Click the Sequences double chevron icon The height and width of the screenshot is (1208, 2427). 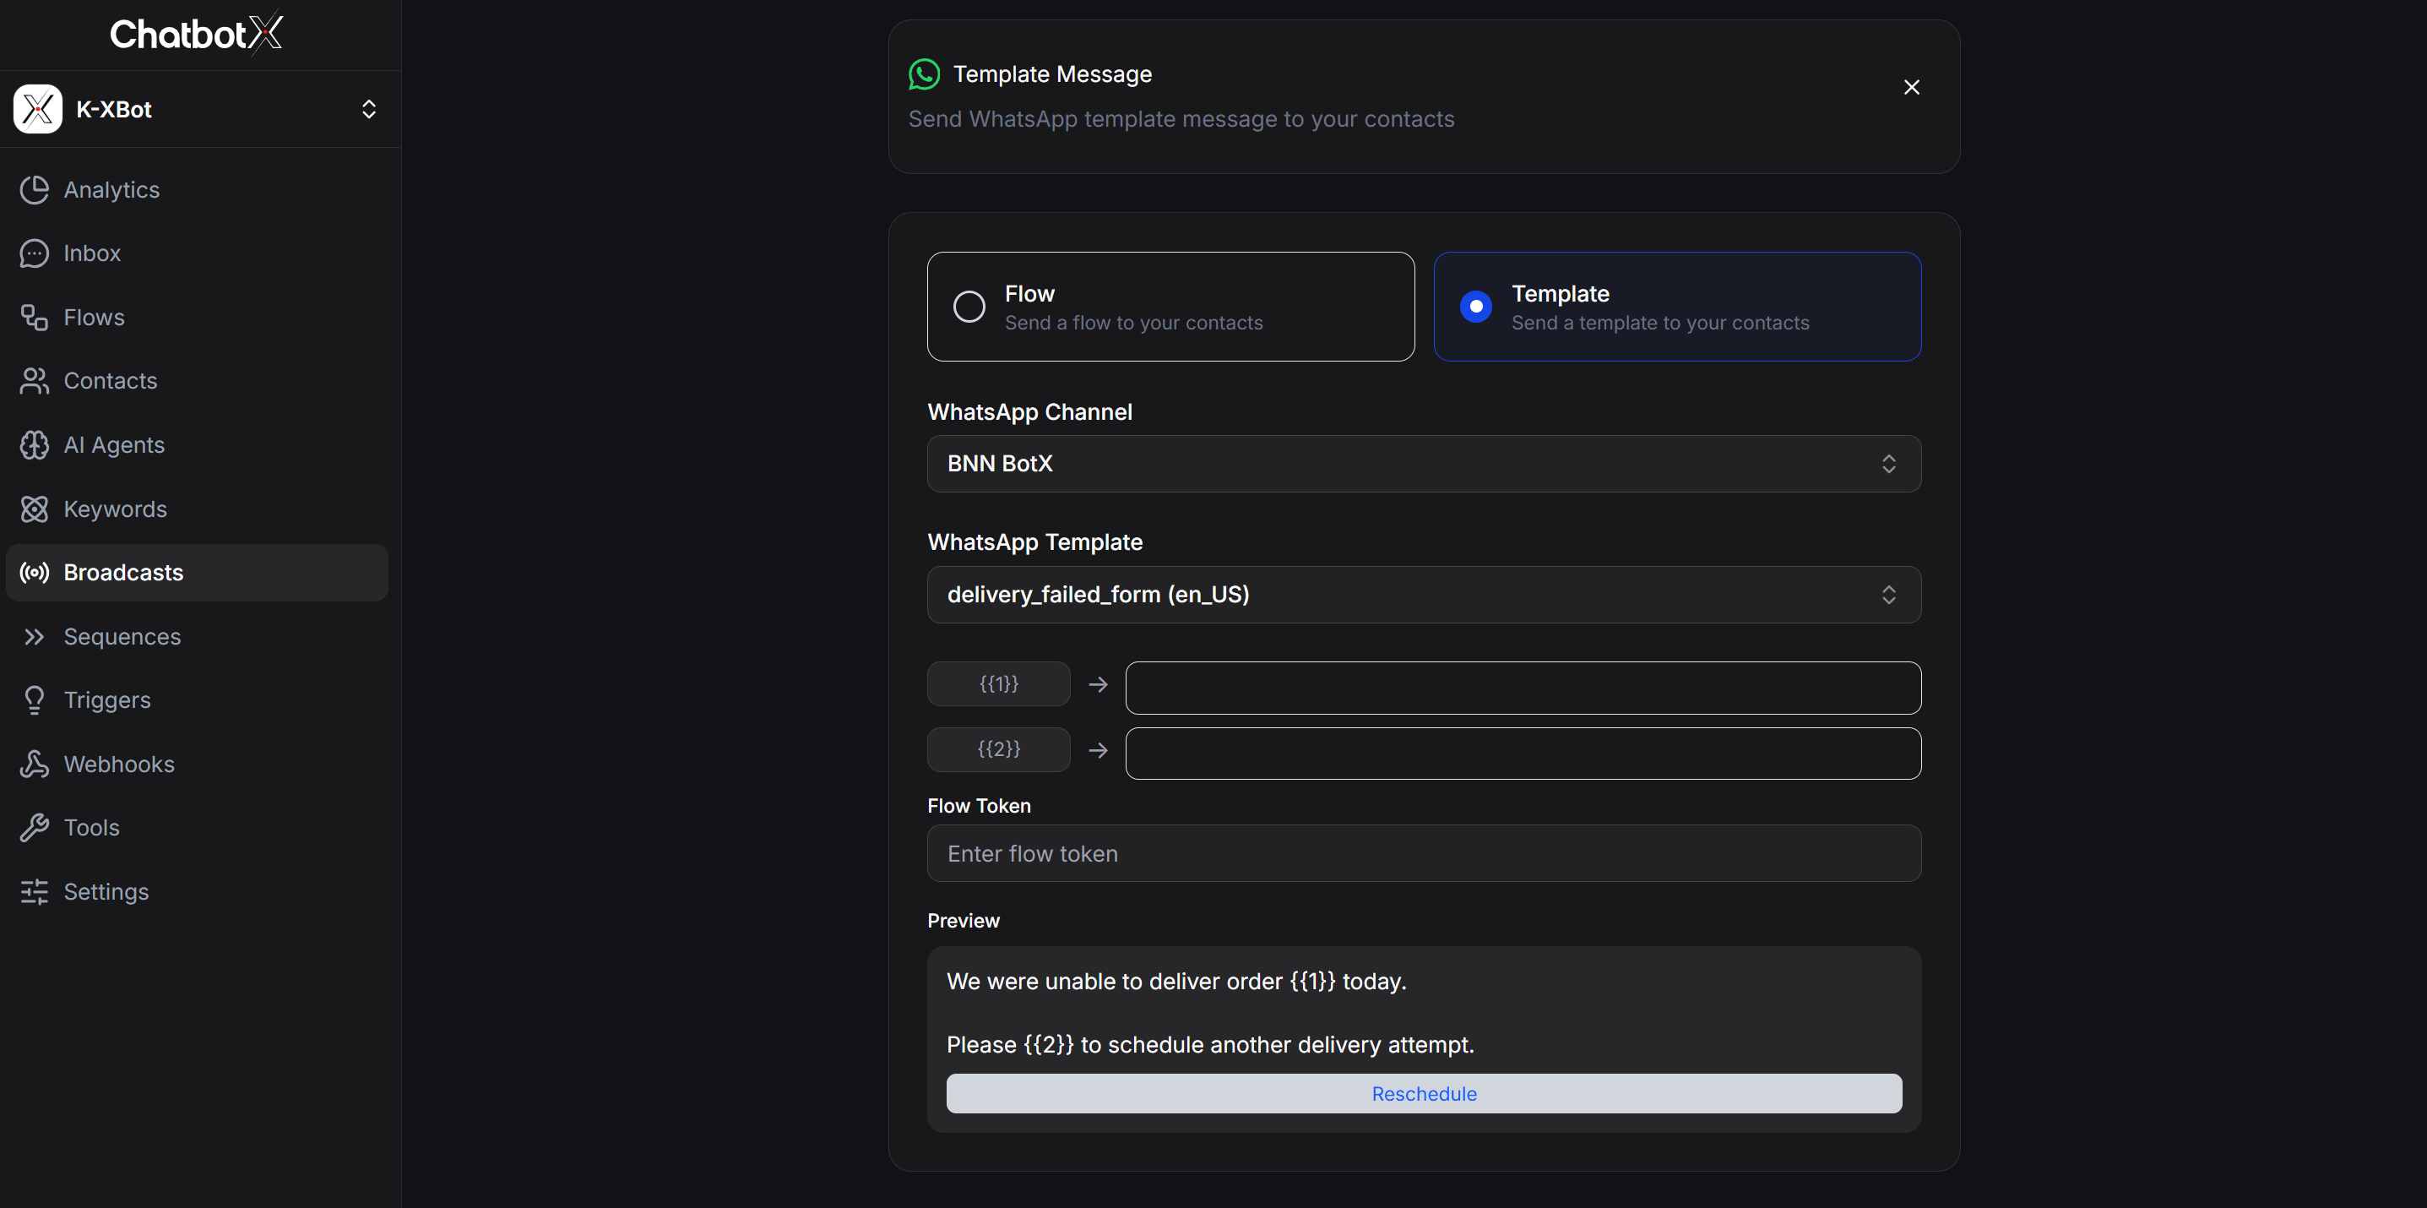point(34,637)
